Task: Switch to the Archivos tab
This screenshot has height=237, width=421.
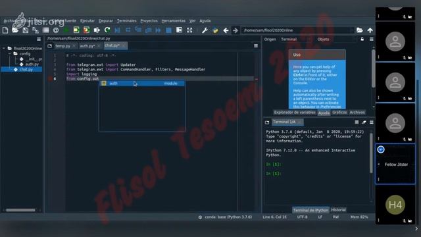Action: [357, 113]
